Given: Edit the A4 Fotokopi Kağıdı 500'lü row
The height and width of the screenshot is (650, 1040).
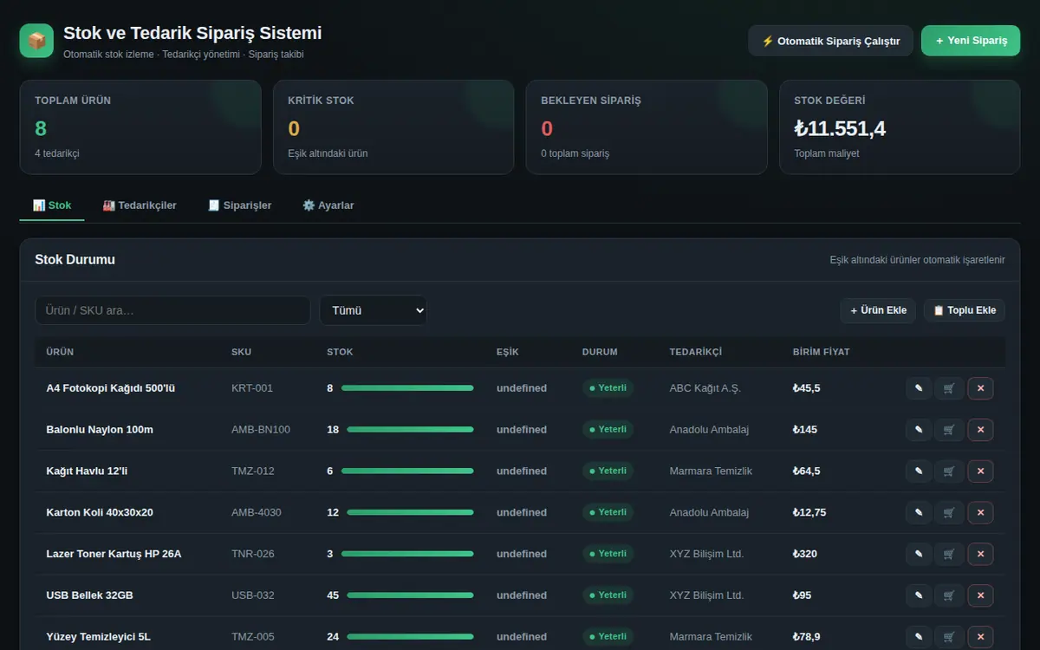Looking at the screenshot, I should tap(919, 388).
